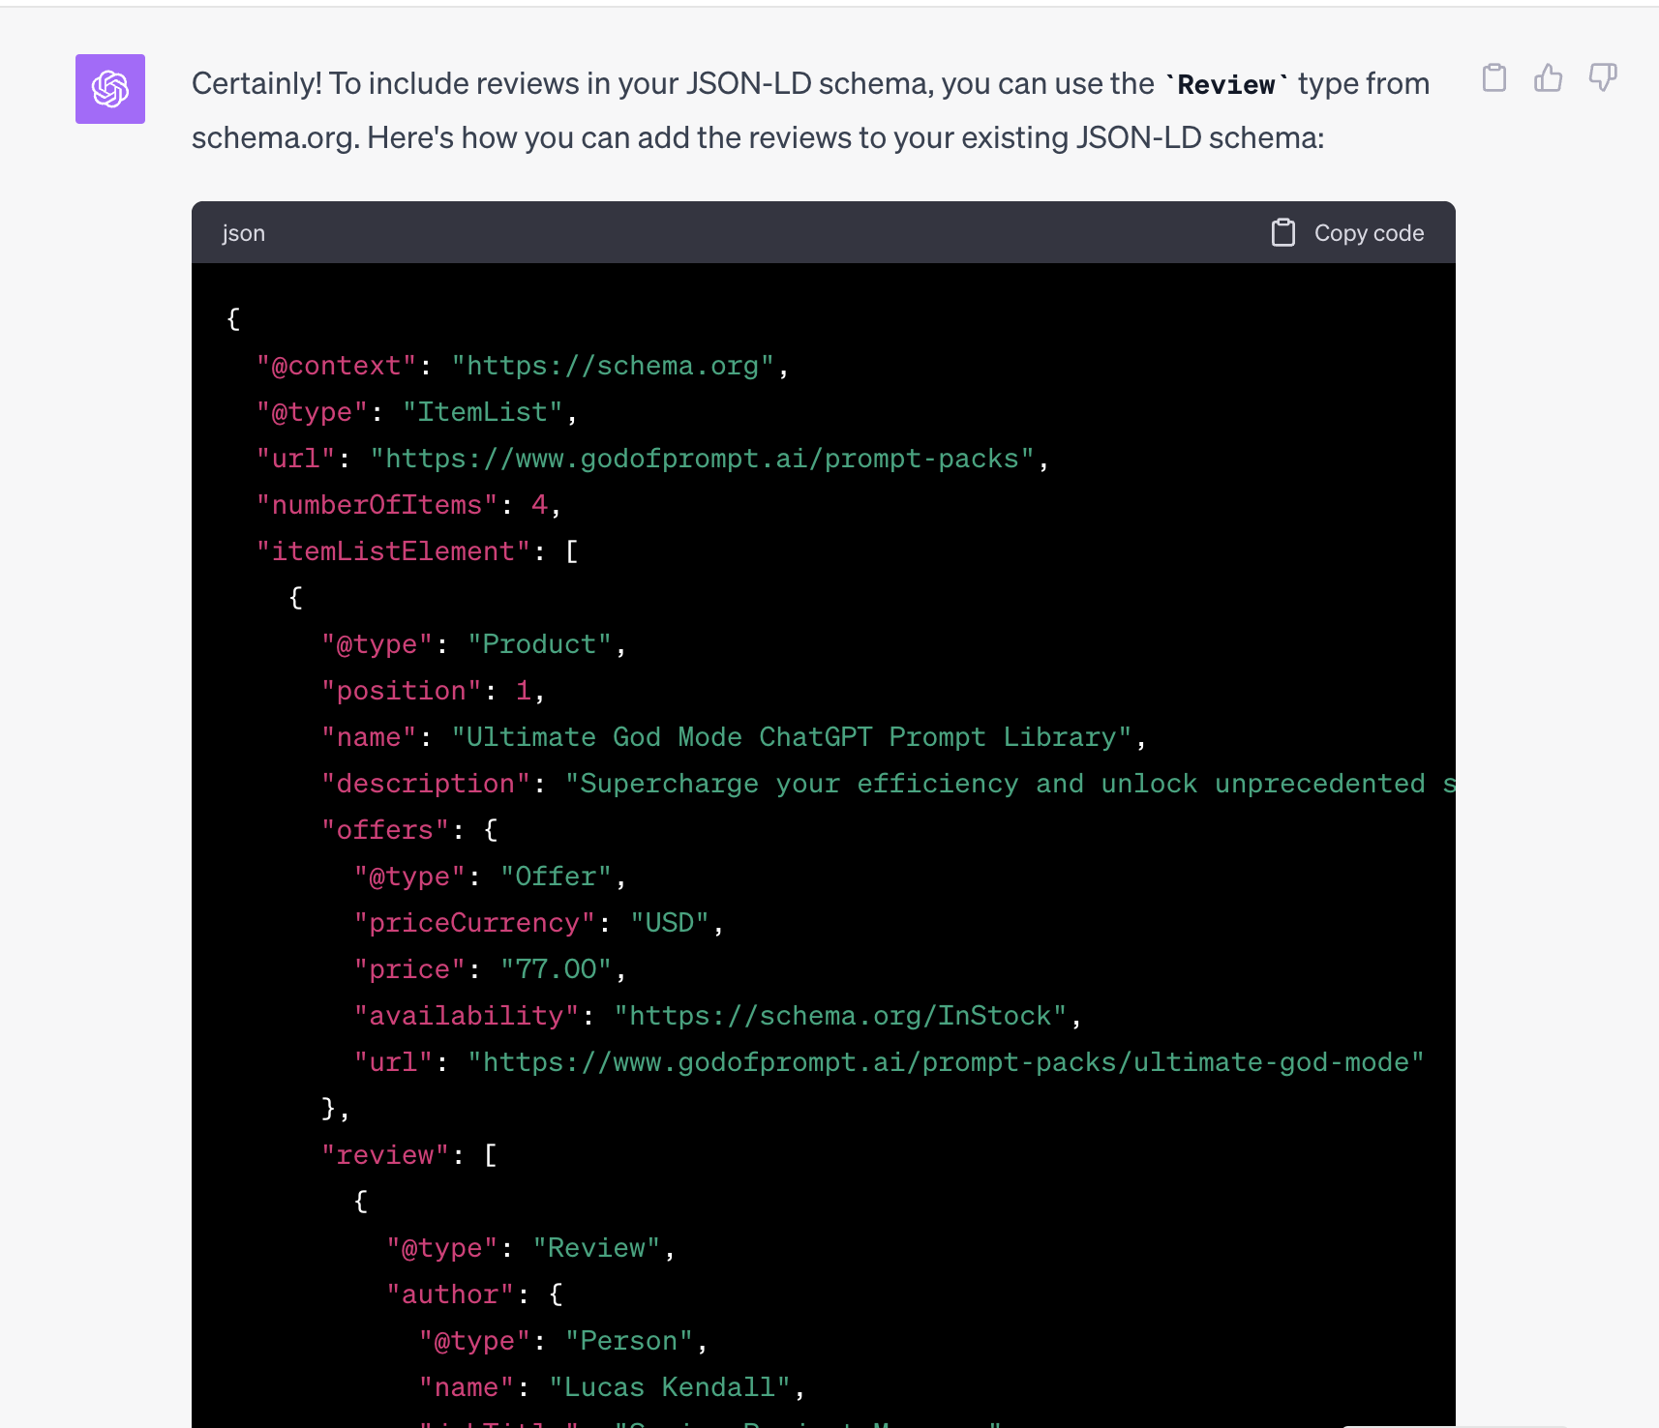
Task: Give the response a thumbs down
Action: tap(1603, 77)
